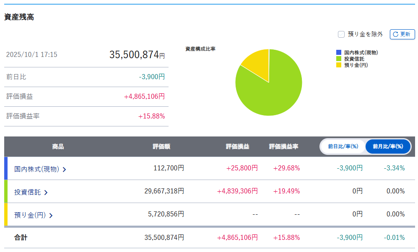Select the 前月比/率(%) toggle option
This screenshot has height=252, width=418.
[x=388, y=147]
